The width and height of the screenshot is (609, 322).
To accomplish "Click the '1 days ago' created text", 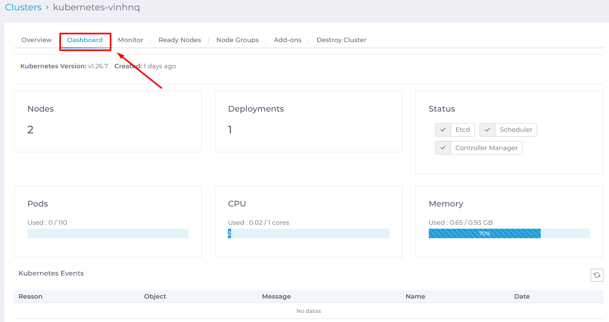I will coord(160,66).
